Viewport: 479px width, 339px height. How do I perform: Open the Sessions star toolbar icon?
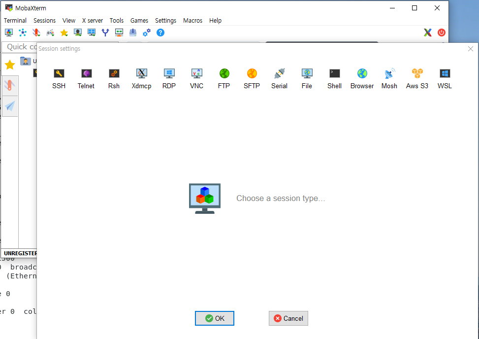pyautogui.click(x=64, y=33)
